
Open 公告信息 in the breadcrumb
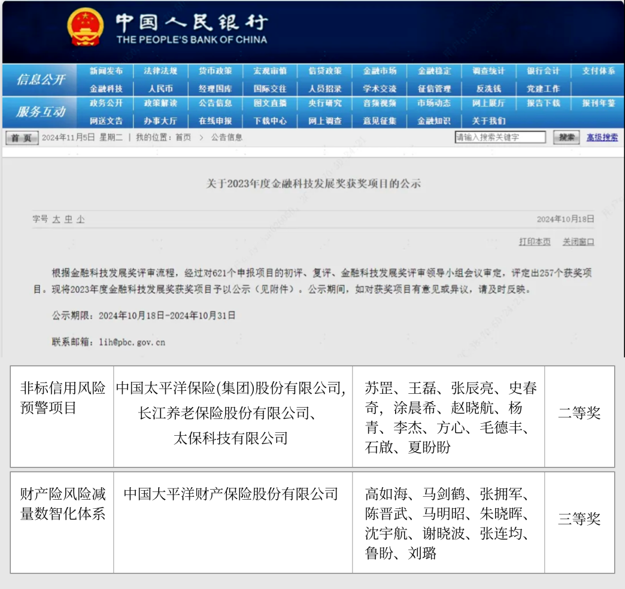[x=227, y=137]
